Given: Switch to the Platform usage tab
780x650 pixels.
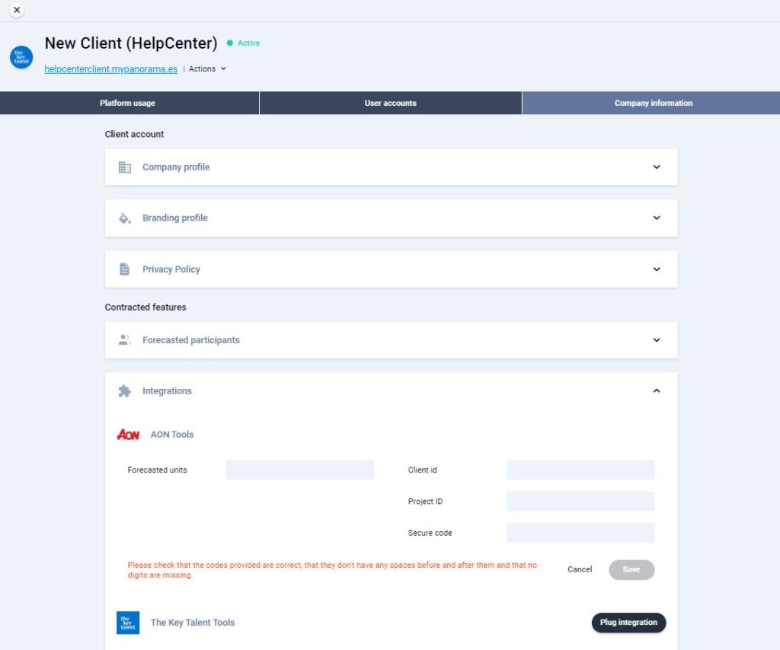Looking at the screenshot, I should pyautogui.click(x=127, y=104).
